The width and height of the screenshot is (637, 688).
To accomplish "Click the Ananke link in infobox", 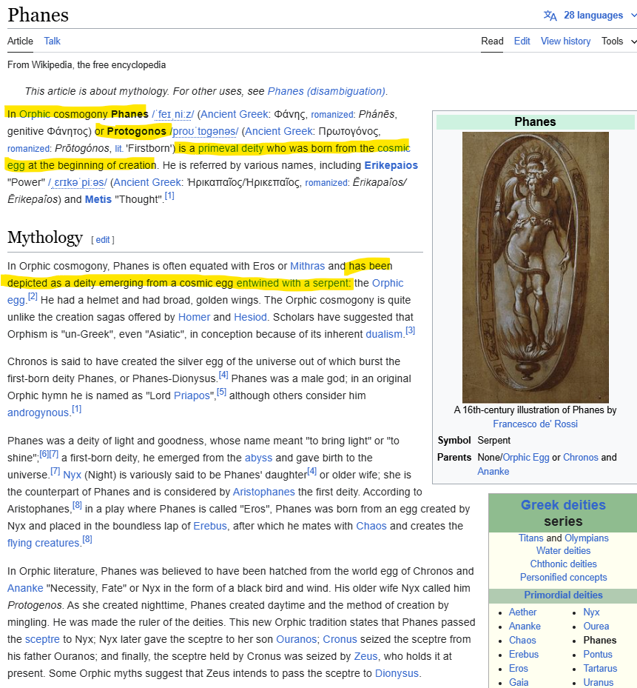I will pyautogui.click(x=493, y=472).
